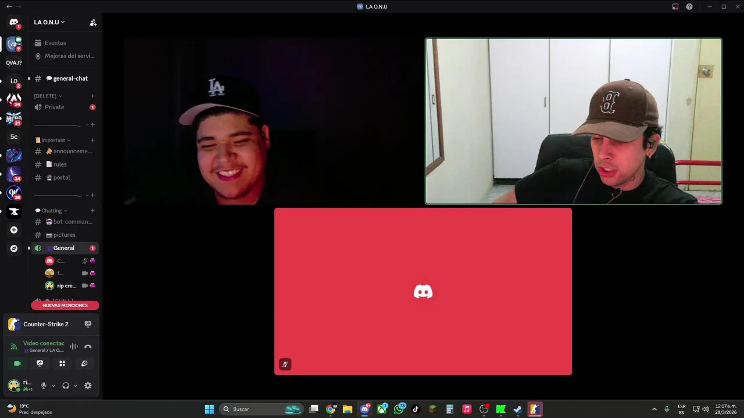The height and width of the screenshot is (418, 744).
Task: Show voice connection signal details icon
Action: [x=14, y=347]
